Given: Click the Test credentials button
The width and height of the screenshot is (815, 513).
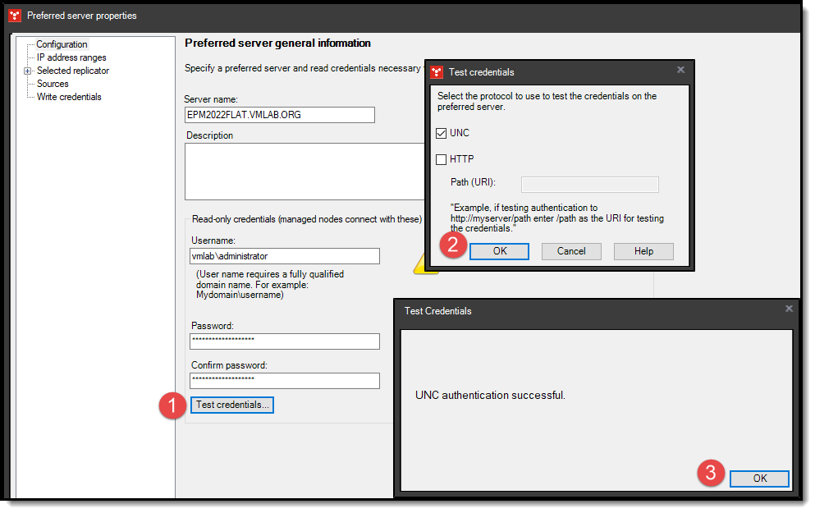Looking at the screenshot, I should pos(232,405).
